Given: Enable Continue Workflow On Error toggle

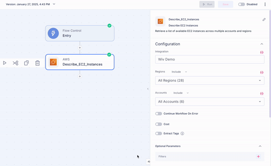Looking at the screenshot, I should [x=159, y=113].
